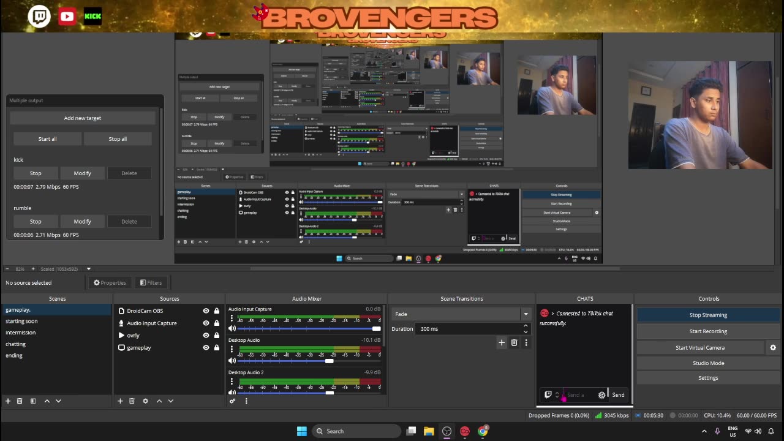Open Google Chrome from the taskbar
This screenshot has height=441, width=784.
483,431
